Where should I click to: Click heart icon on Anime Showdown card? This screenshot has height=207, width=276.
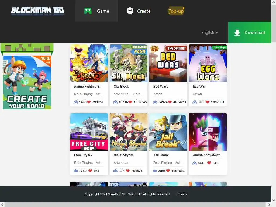[209, 163]
